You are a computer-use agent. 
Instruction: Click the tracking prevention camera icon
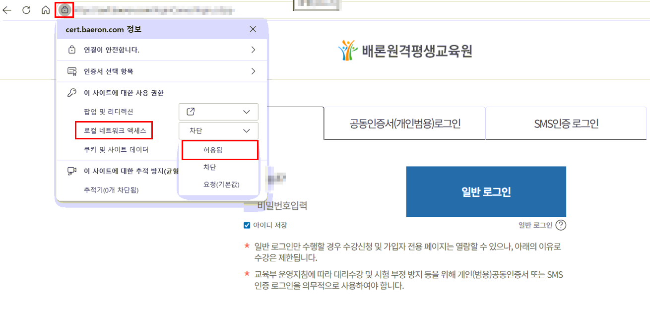[72, 171]
